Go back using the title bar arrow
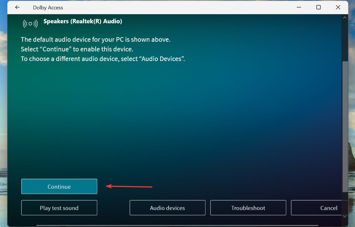The height and width of the screenshot is (227, 355). coord(17,7)
